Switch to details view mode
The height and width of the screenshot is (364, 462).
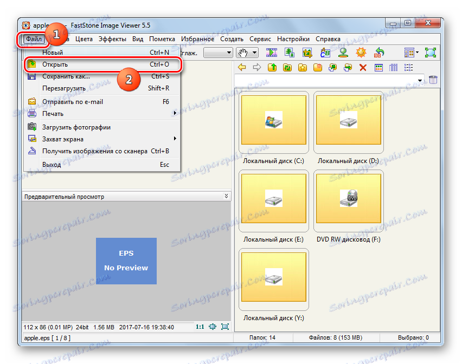393,67
